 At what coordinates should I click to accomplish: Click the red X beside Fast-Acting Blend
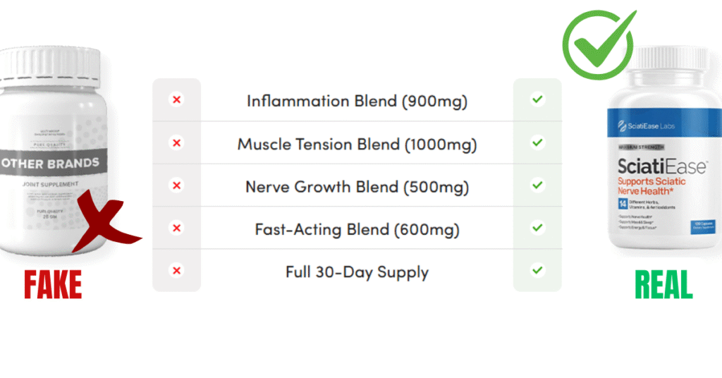point(176,228)
